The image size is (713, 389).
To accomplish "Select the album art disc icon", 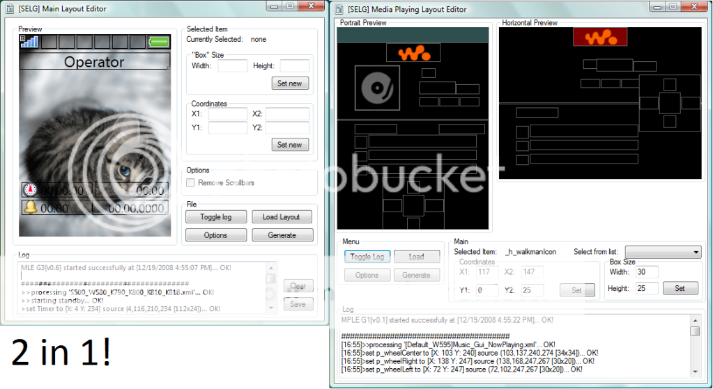I will [x=378, y=88].
